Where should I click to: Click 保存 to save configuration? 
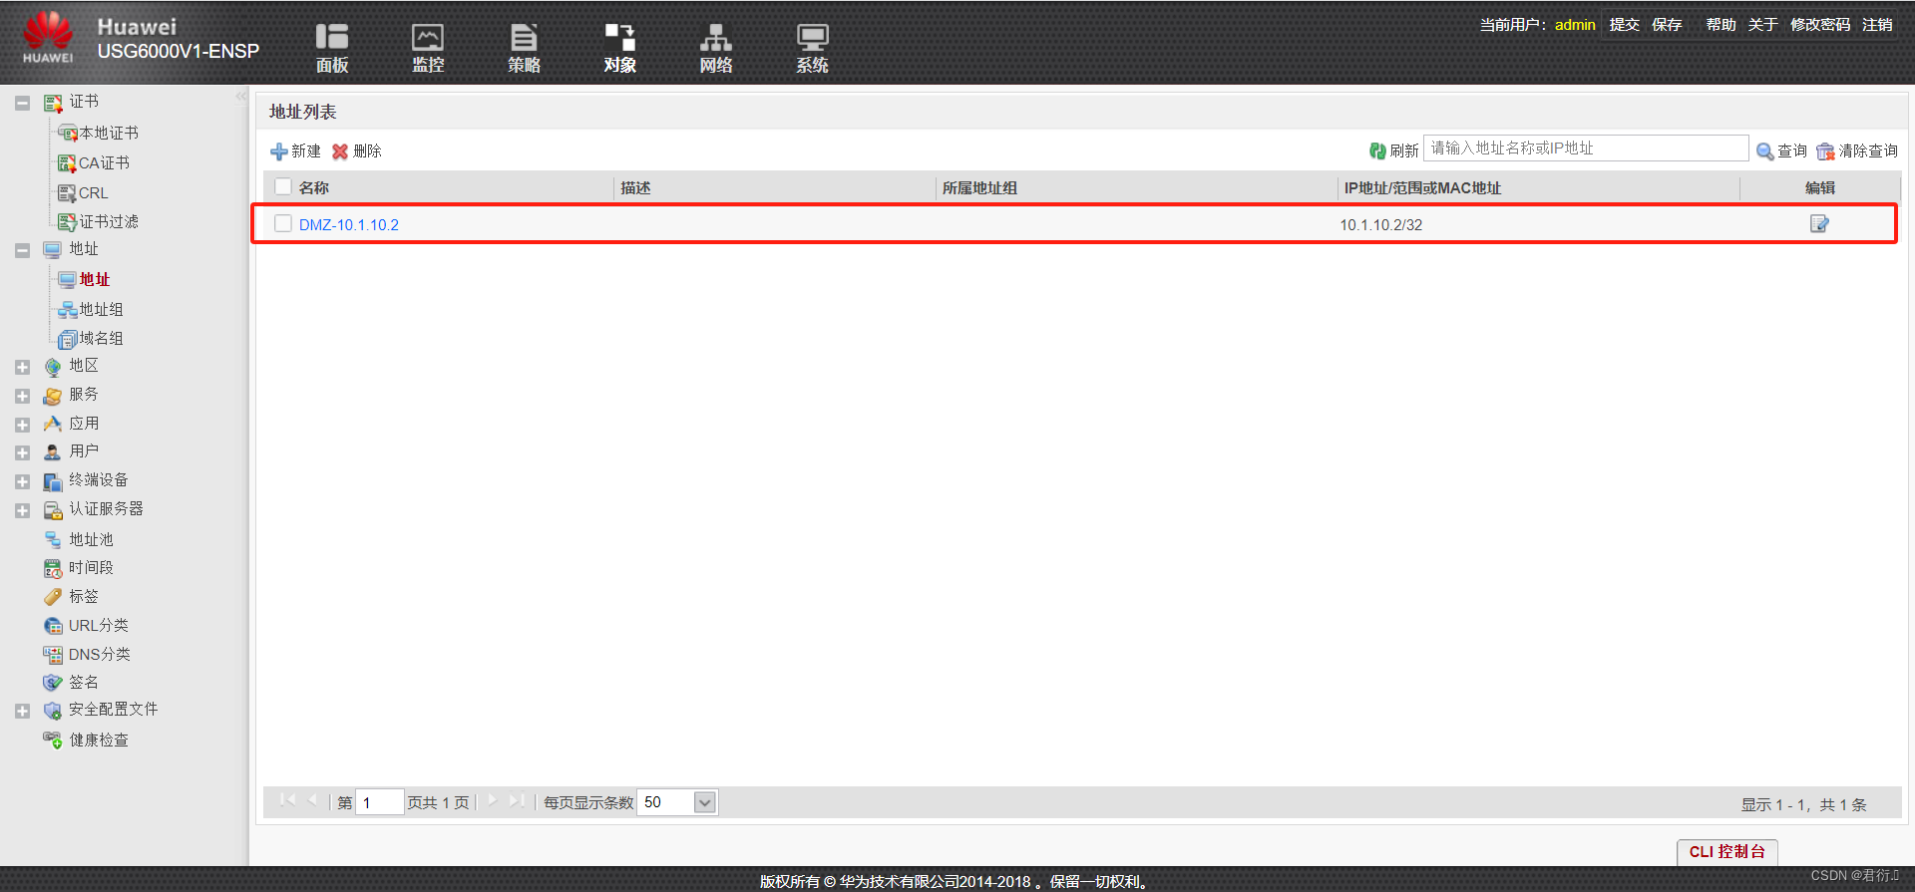pos(1667,25)
